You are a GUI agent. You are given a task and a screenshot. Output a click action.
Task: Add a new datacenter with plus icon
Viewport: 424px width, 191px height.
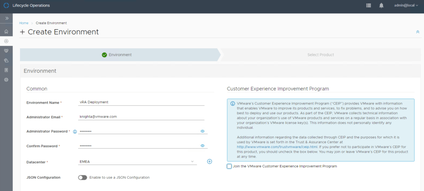[210, 162]
